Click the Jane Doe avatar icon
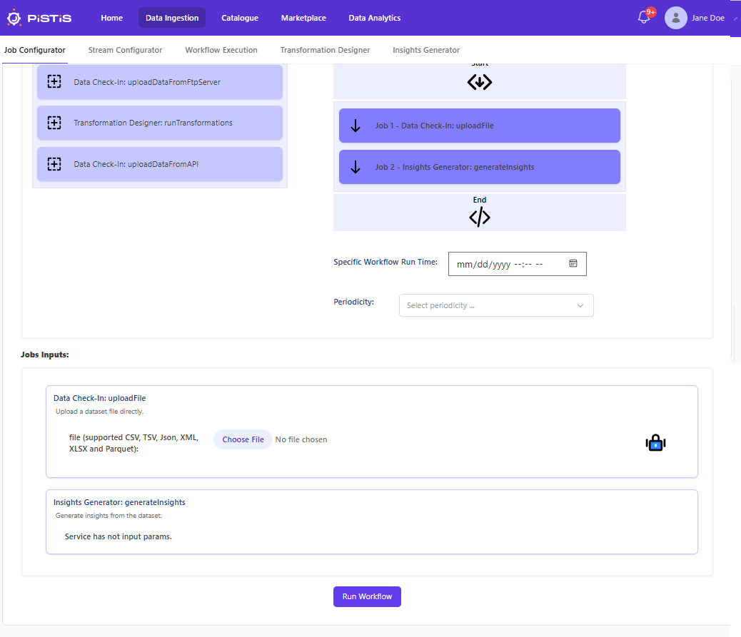This screenshot has width=741, height=637. [x=676, y=18]
